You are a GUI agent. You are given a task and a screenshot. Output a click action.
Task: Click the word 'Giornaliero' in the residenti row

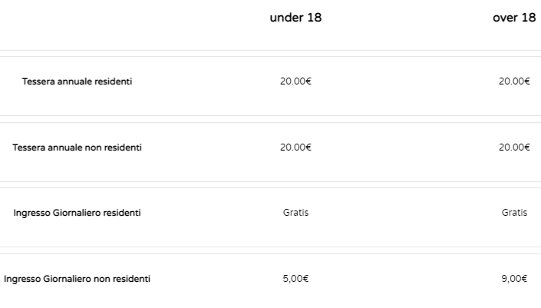(76, 213)
